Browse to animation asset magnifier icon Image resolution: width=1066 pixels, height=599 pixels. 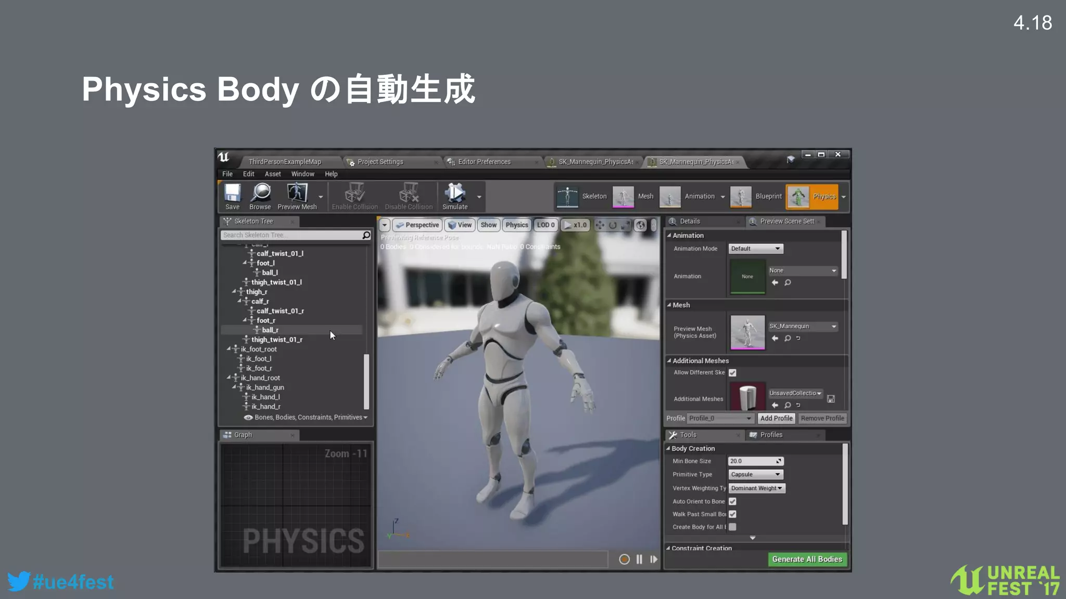coord(788,282)
